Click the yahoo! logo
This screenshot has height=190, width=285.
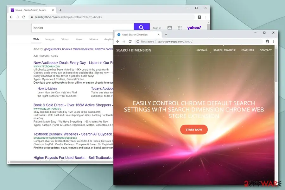tap(194, 28)
